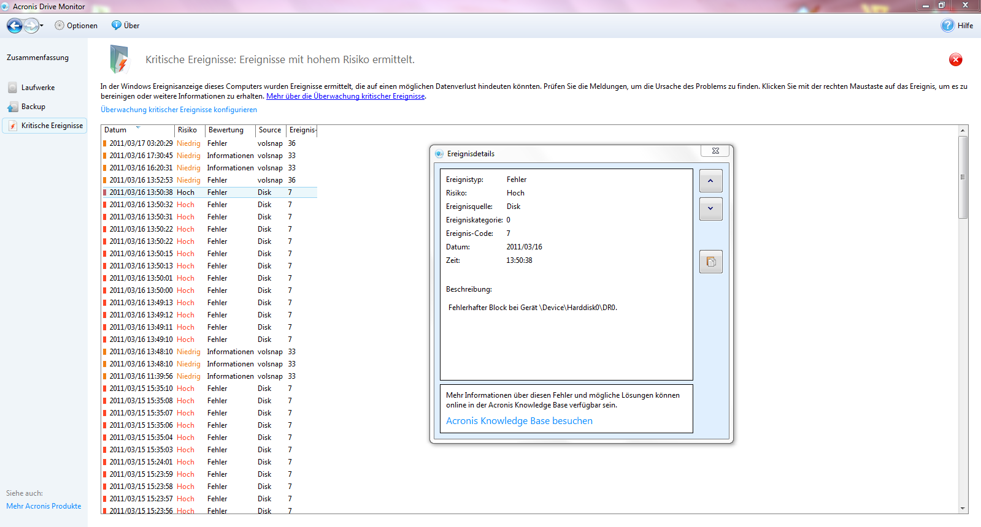Click Acronis Knowledge Base besuchen link
Image resolution: width=981 pixels, height=527 pixels.
click(519, 421)
